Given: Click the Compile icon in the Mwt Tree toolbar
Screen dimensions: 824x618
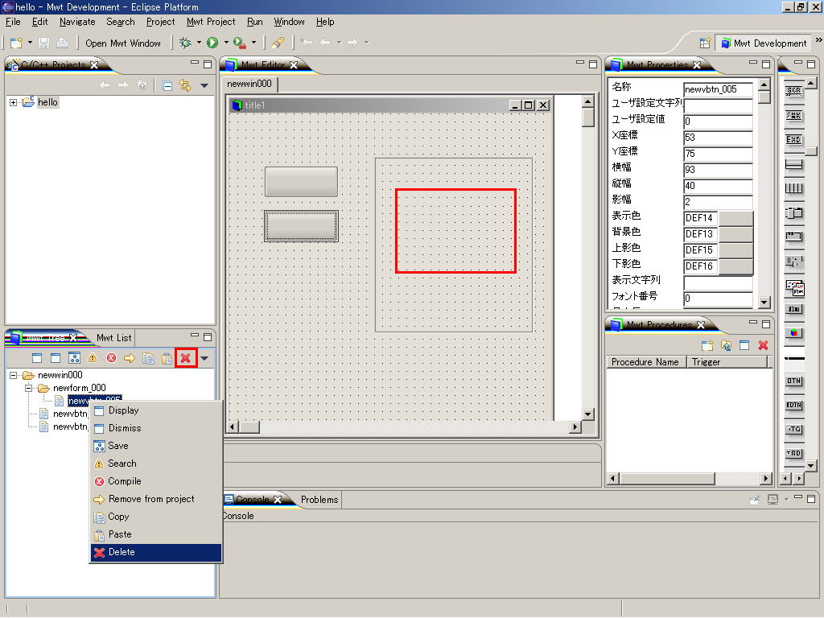Looking at the screenshot, I should click(x=111, y=358).
